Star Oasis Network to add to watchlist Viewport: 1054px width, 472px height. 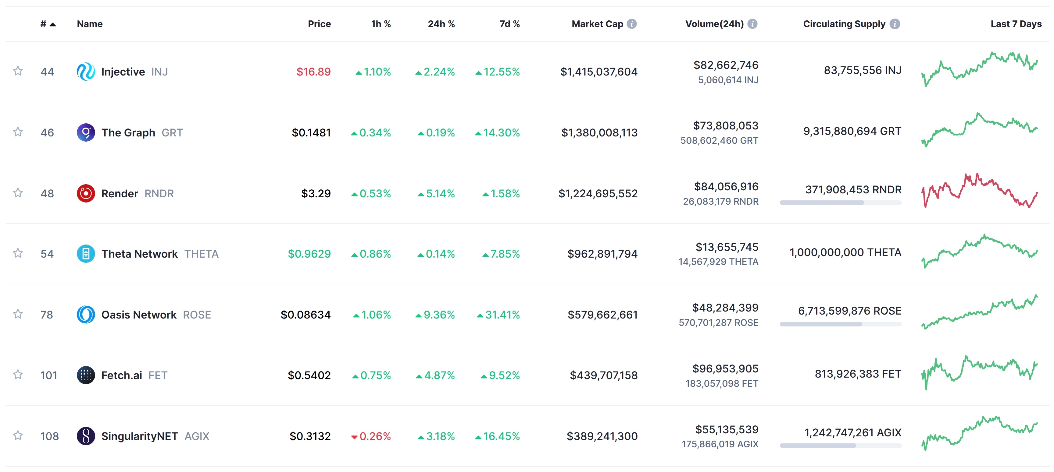click(x=18, y=314)
